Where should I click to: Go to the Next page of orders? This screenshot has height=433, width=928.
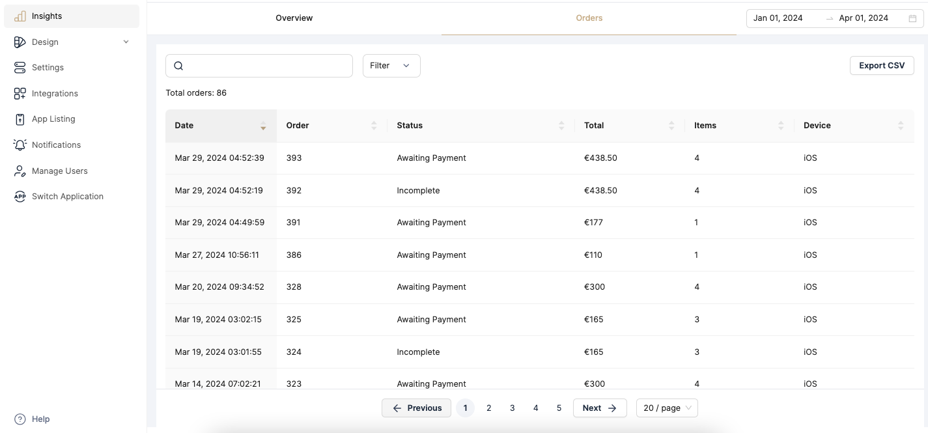[599, 408]
